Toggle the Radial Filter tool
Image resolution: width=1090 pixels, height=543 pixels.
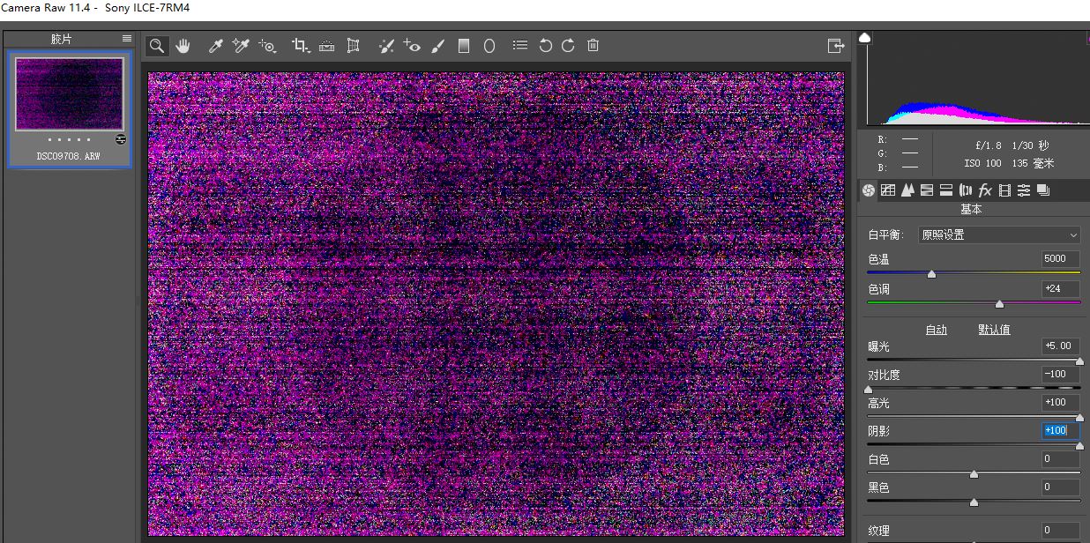(x=489, y=46)
